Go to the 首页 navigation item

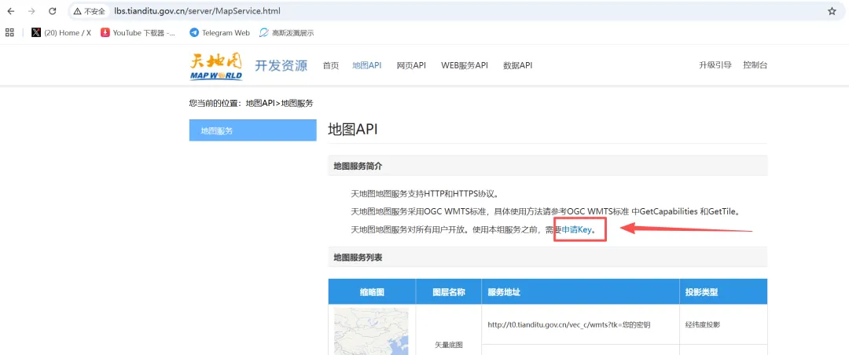coord(331,65)
